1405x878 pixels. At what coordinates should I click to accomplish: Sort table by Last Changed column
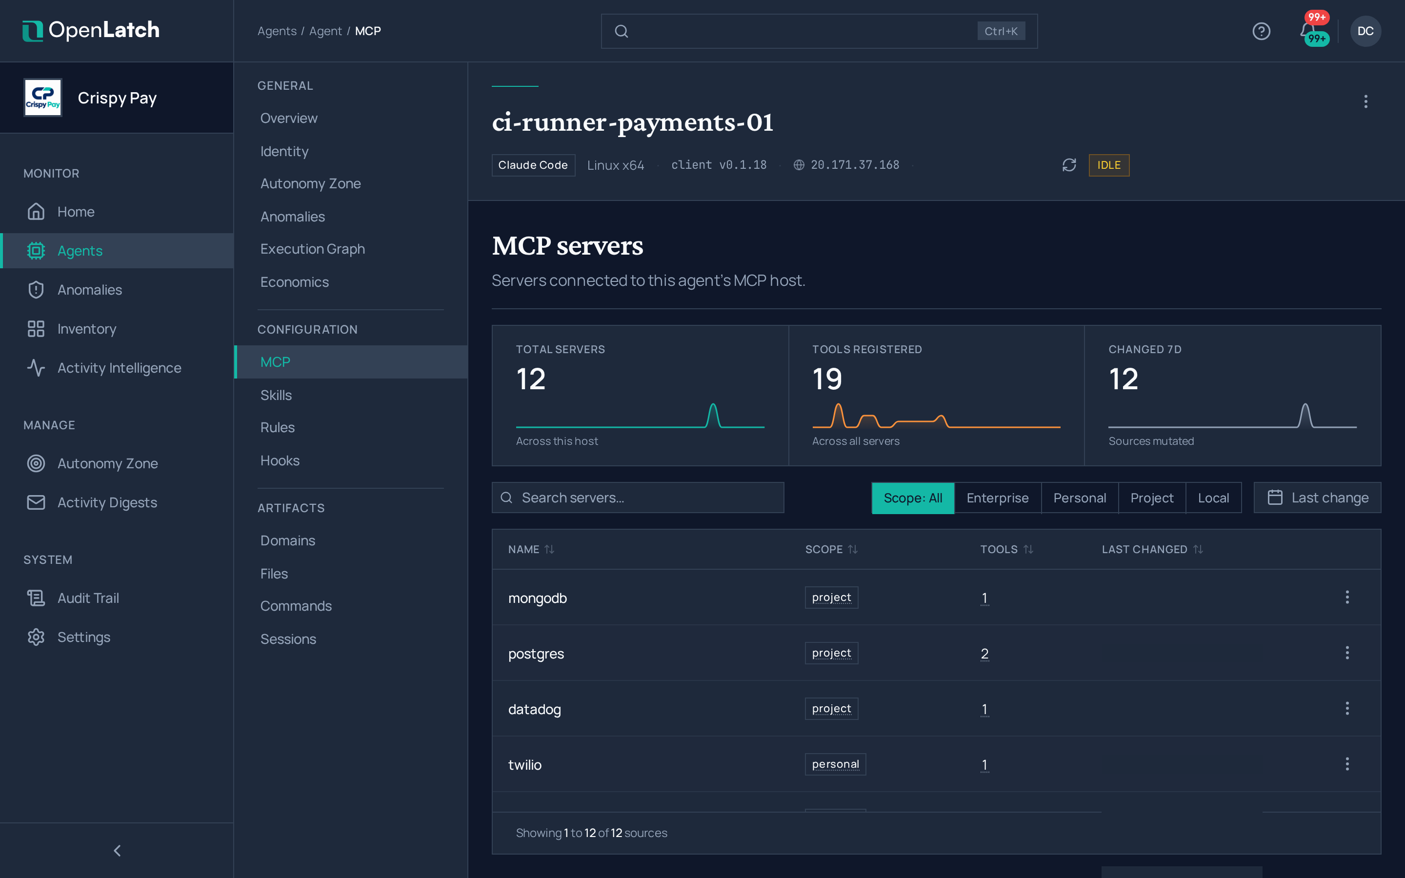(x=1152, y=549)
